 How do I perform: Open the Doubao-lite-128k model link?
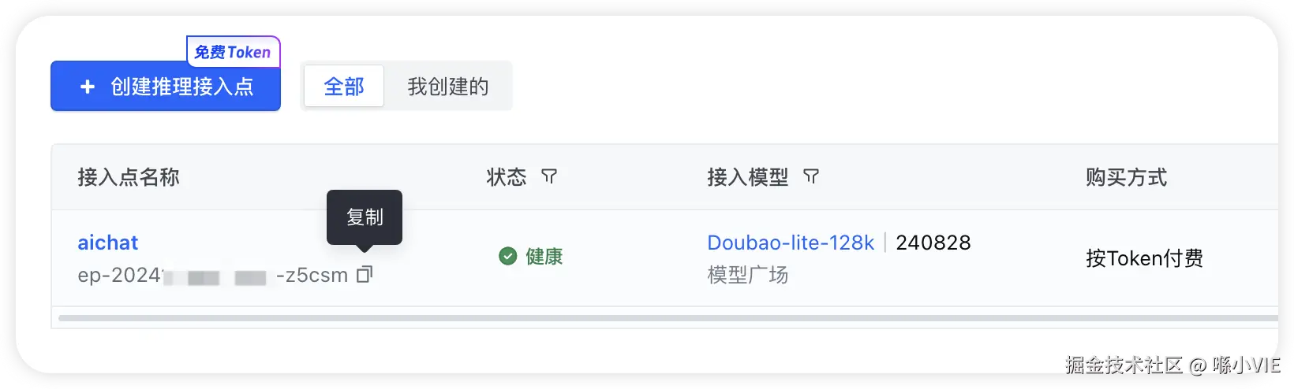click(790, 243)
